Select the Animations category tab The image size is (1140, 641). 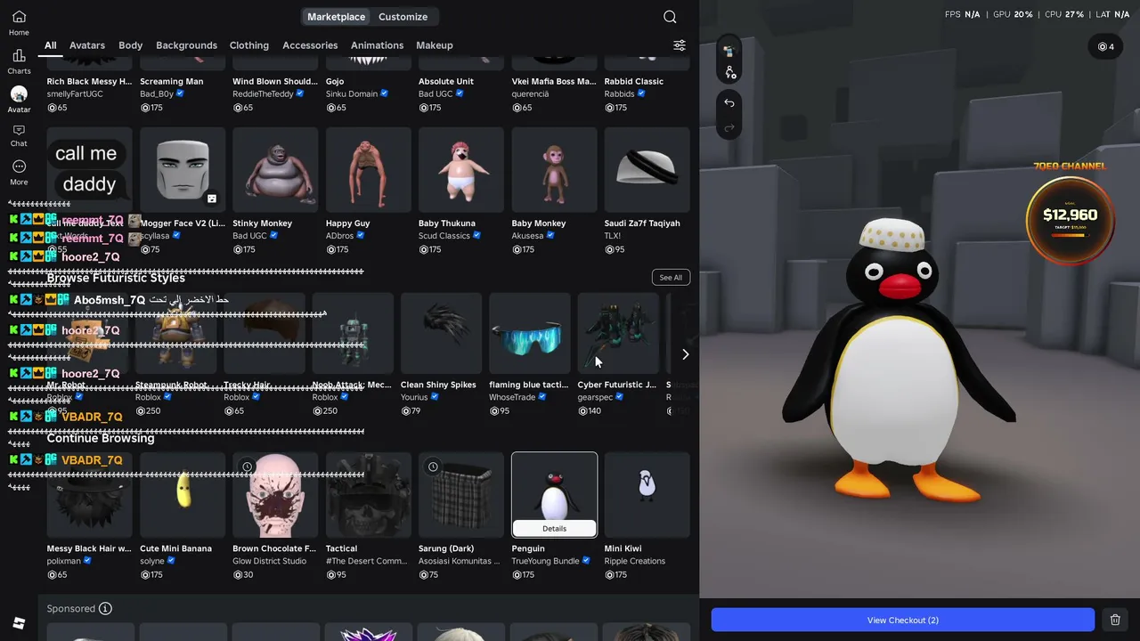point(377,45)
